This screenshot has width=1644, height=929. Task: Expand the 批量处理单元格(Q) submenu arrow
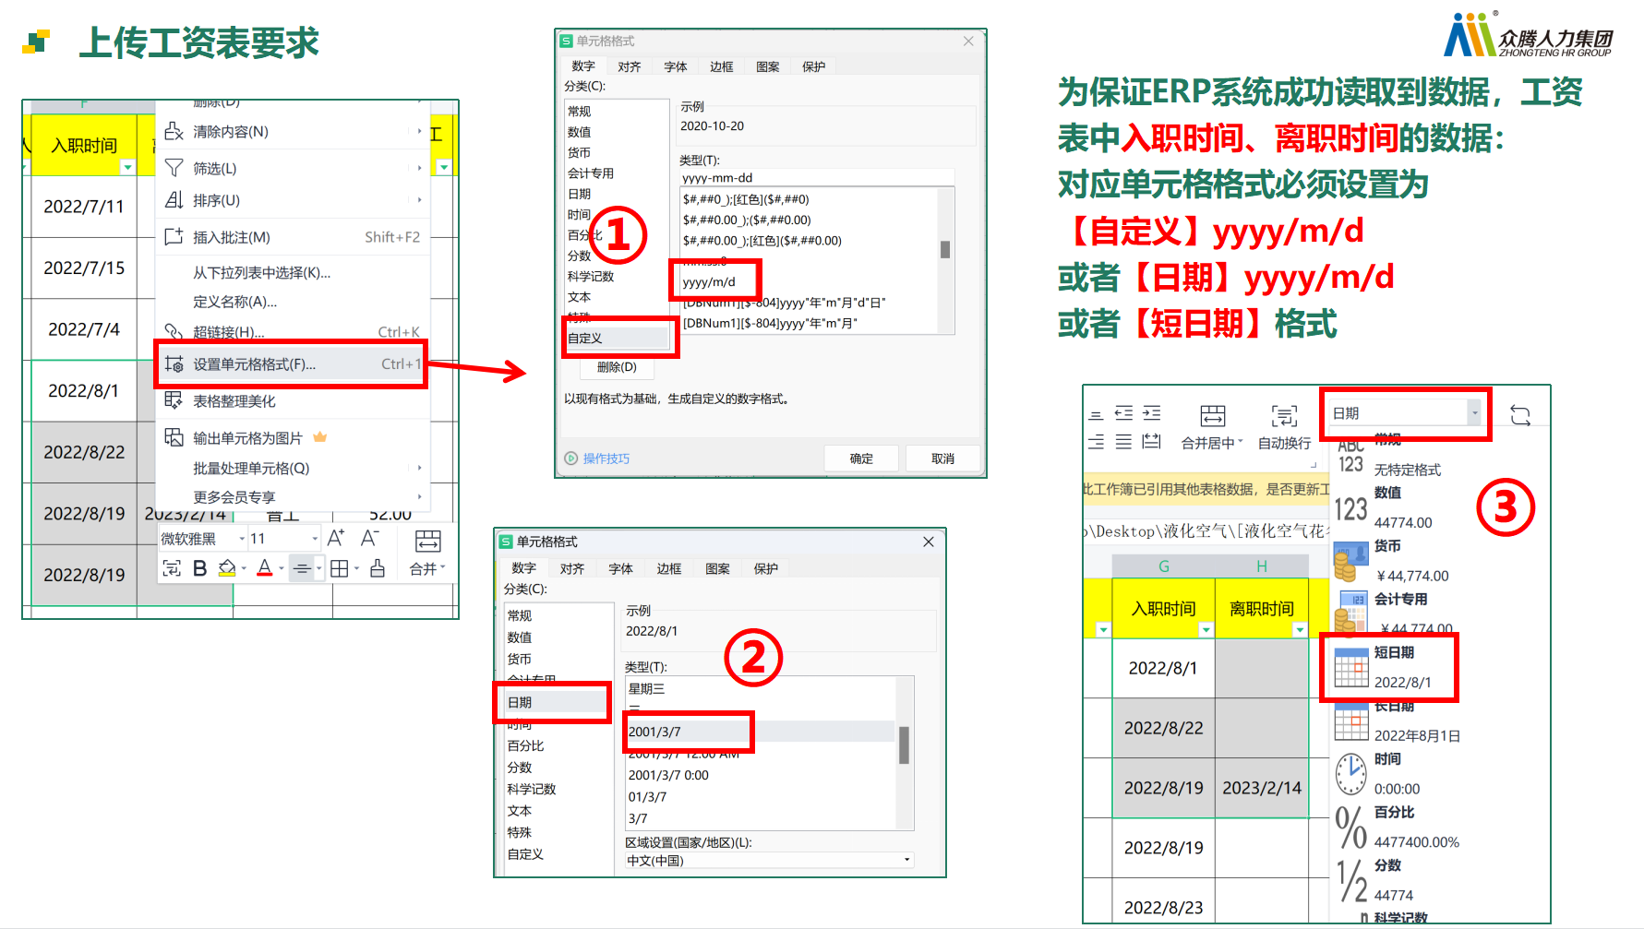tap(420, 468)
